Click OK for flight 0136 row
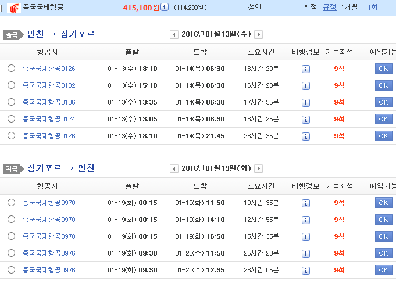The image size is (396, 284). 383,102
